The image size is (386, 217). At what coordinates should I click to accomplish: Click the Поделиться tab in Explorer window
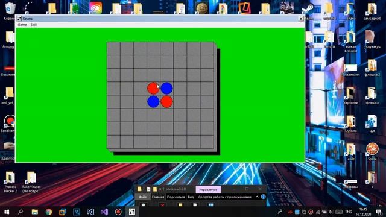(176, 197)
